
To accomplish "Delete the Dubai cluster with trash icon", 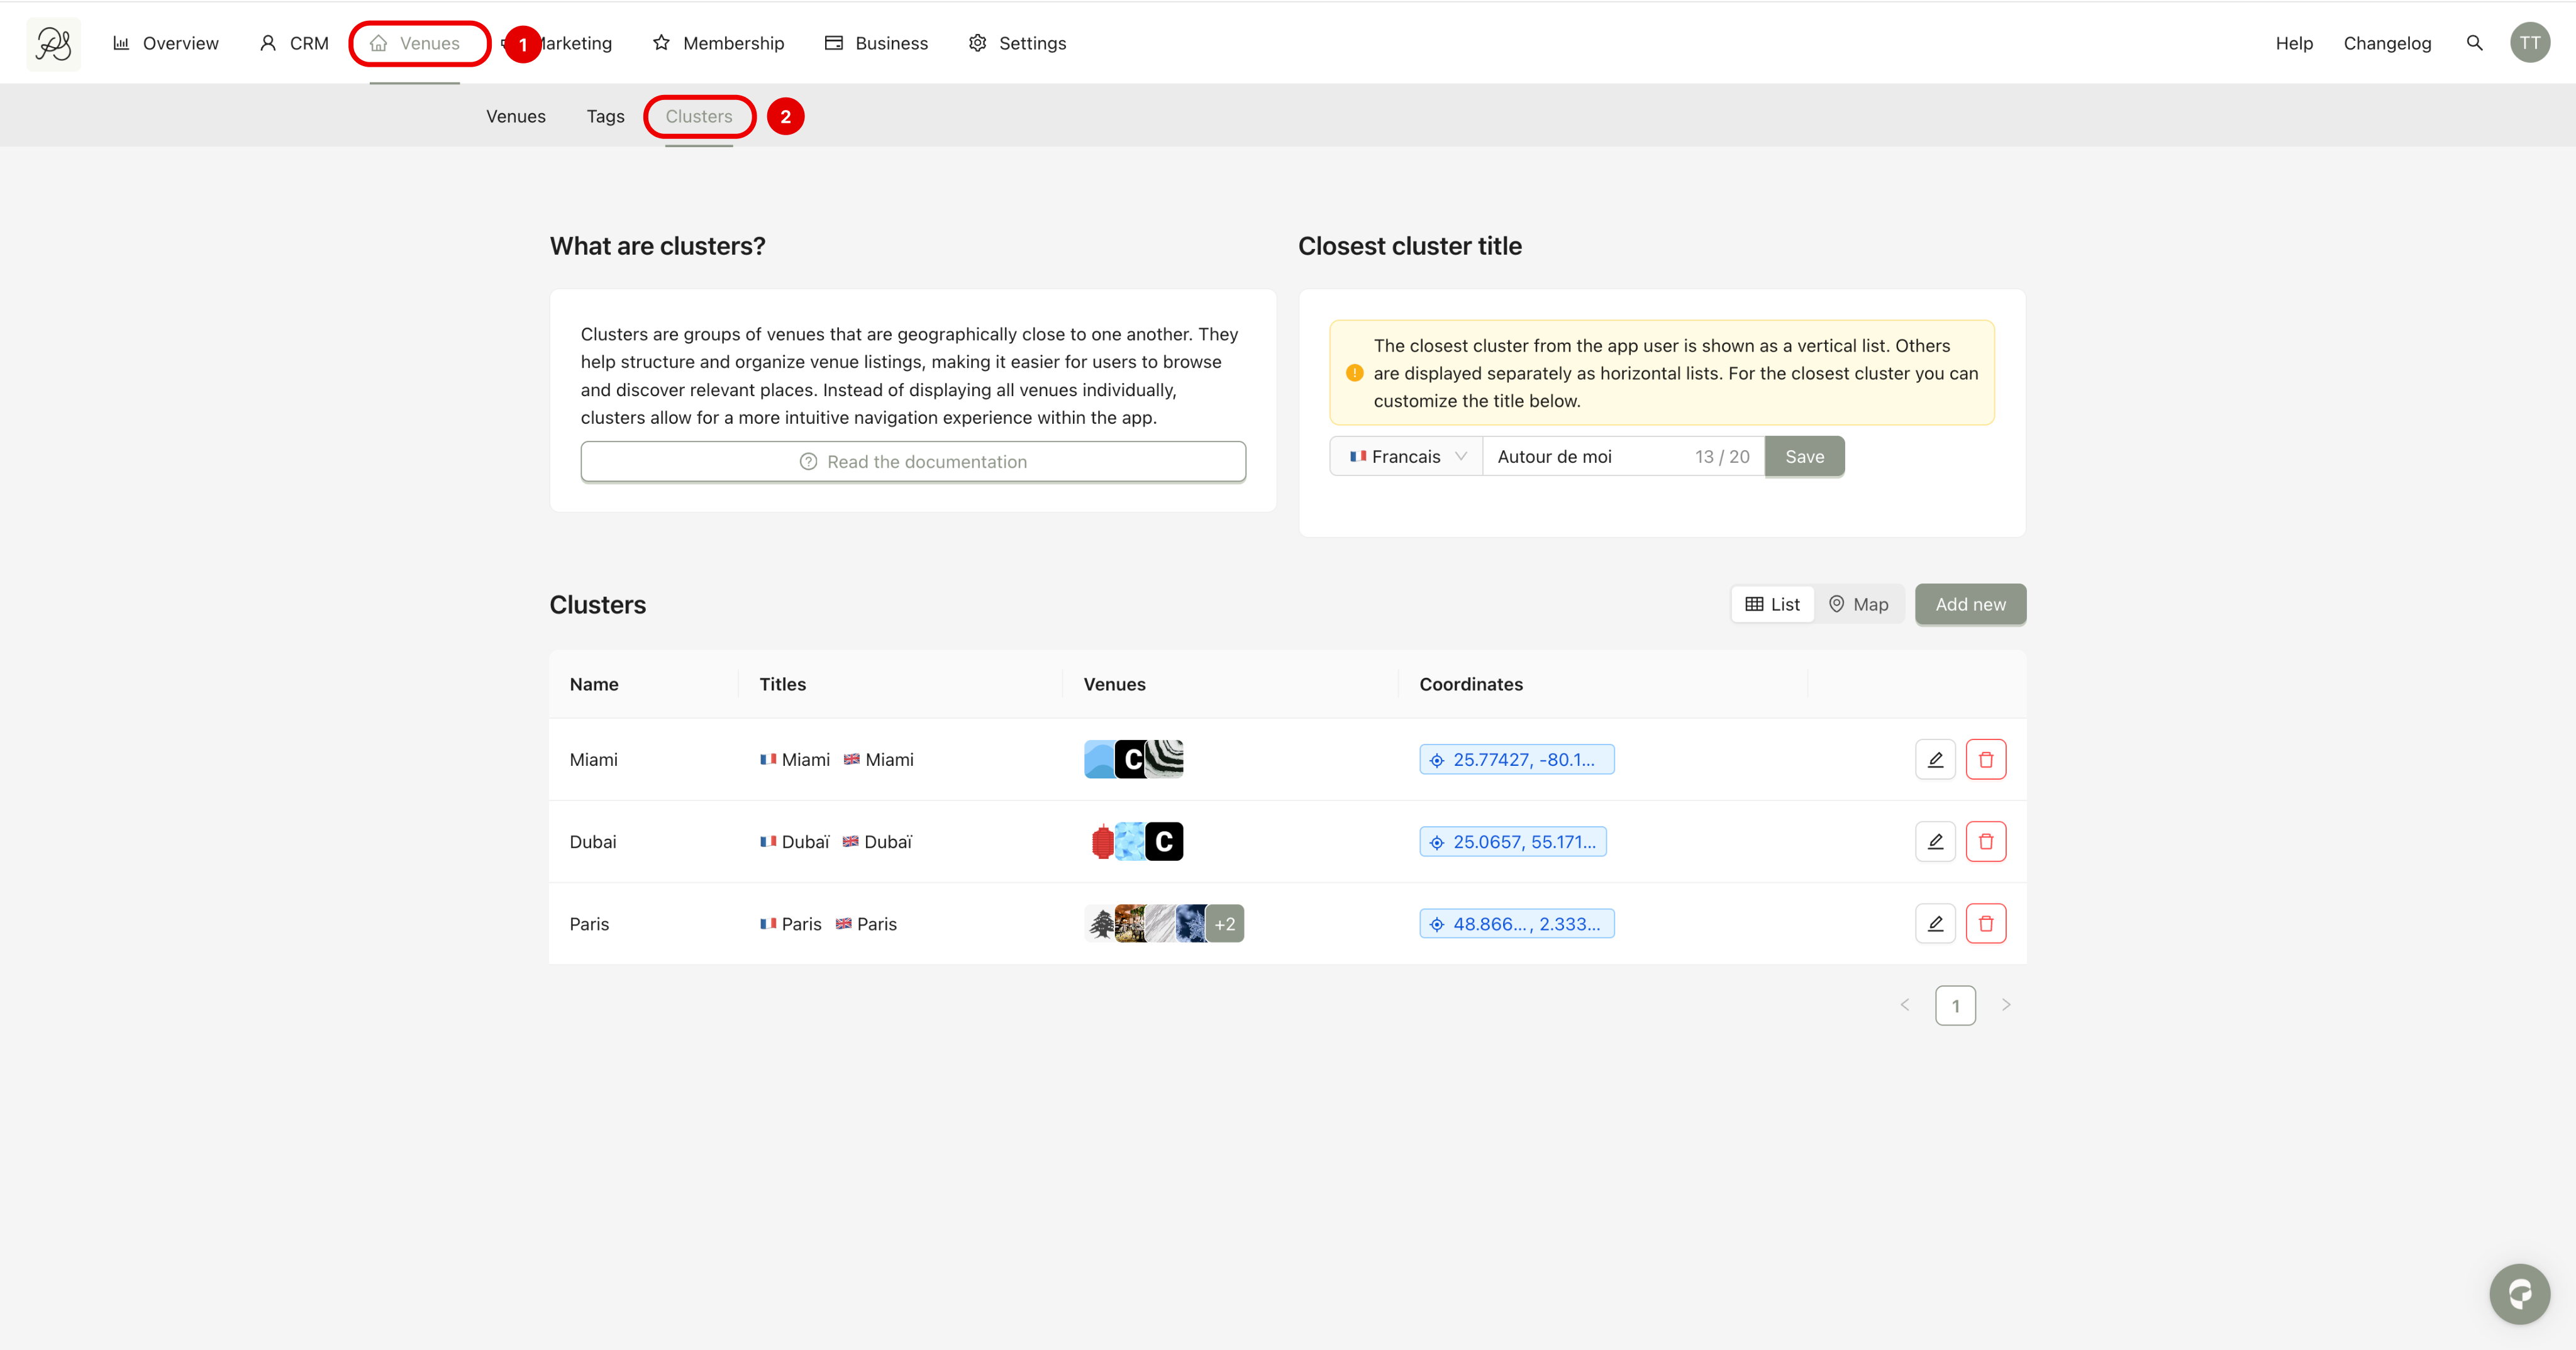I will tap(1985, 841).
